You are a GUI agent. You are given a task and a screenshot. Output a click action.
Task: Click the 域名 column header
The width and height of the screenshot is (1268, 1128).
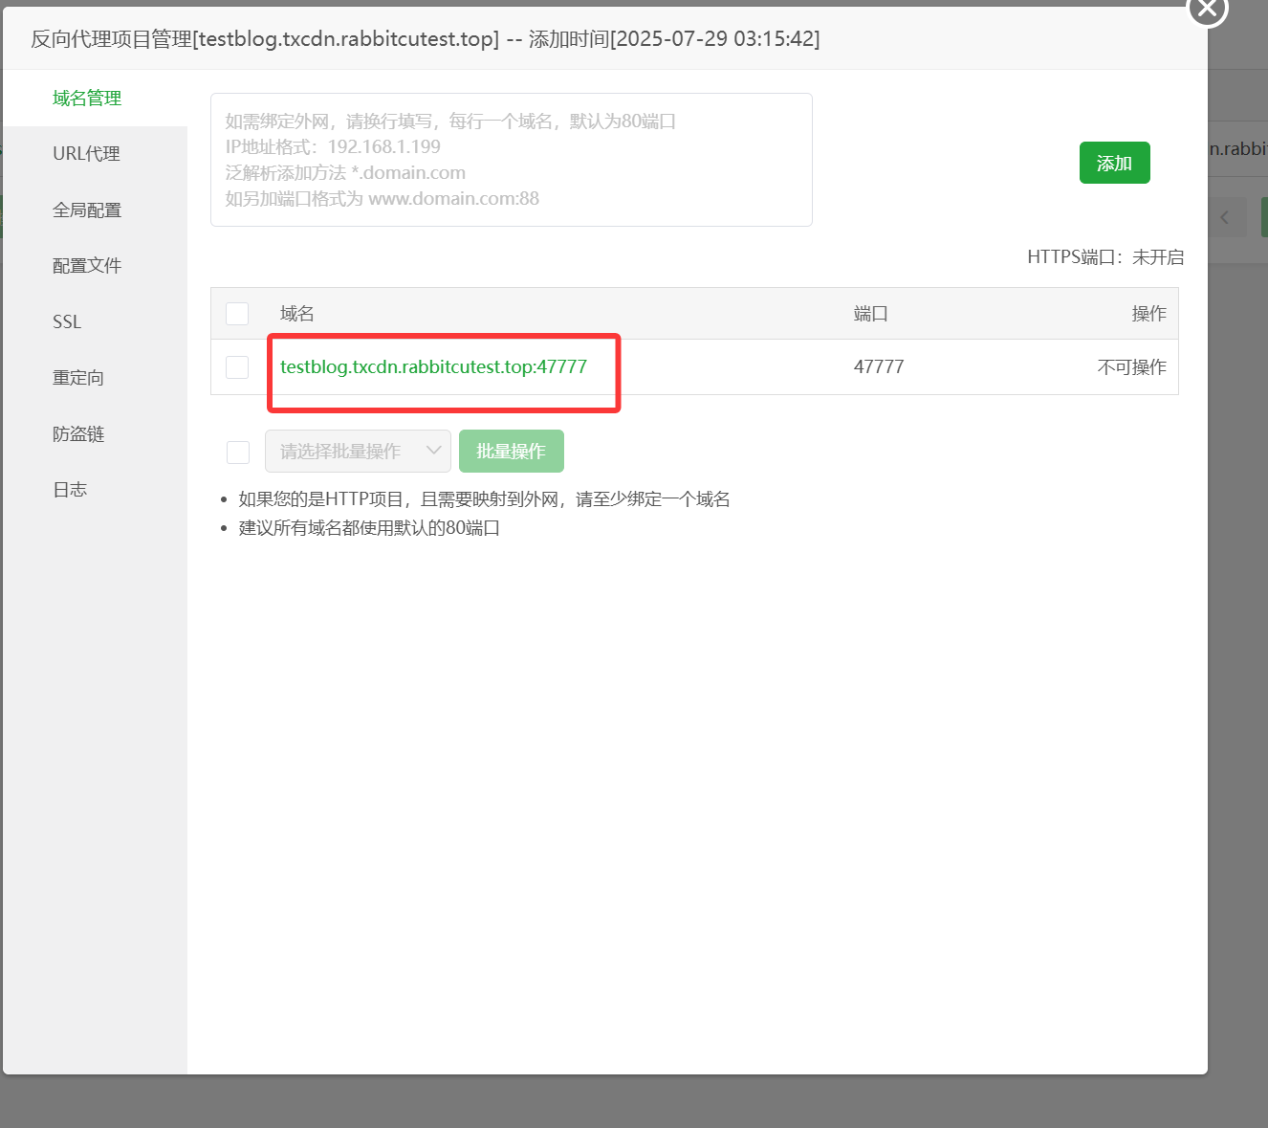(297, 314)
